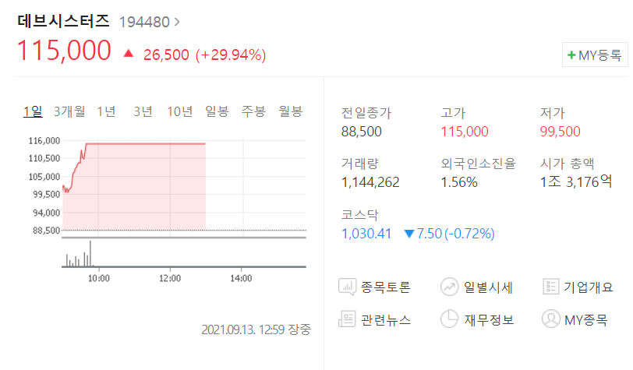Click the 종목토론 speech bubble icon
Screen dimensions: 633x370
pos(348,287)
